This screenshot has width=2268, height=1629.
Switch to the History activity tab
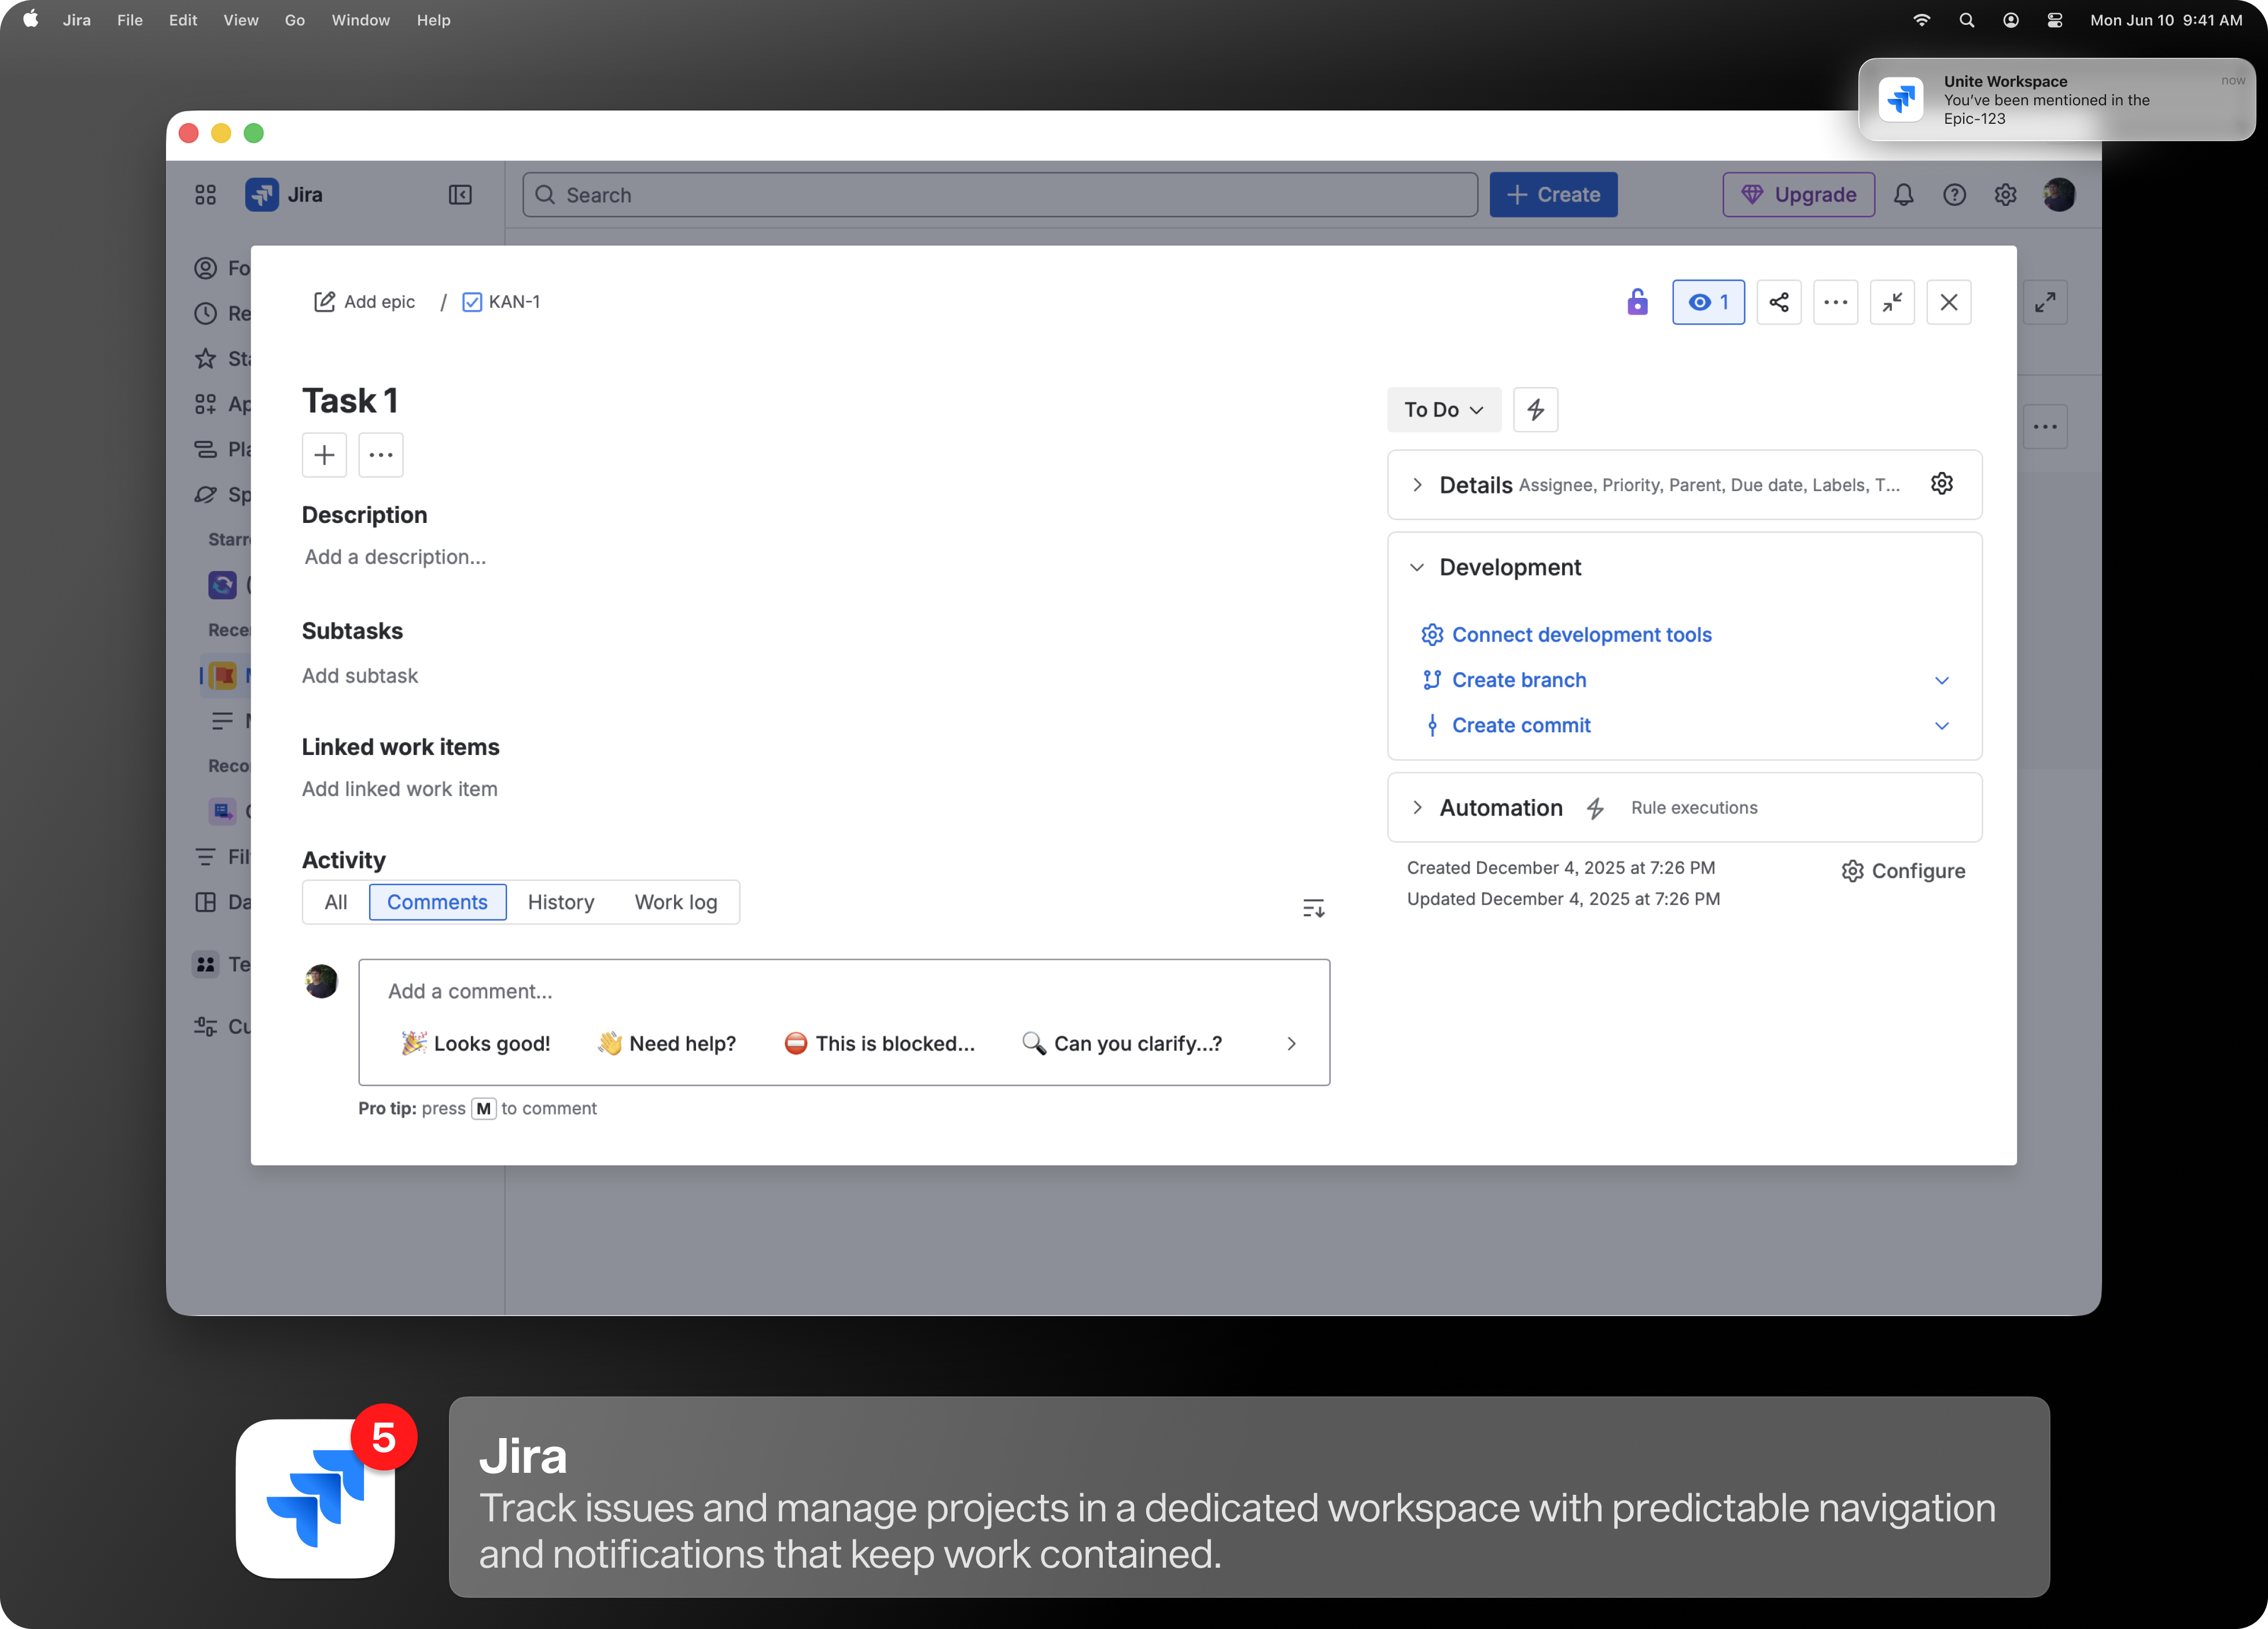point(560,902)
